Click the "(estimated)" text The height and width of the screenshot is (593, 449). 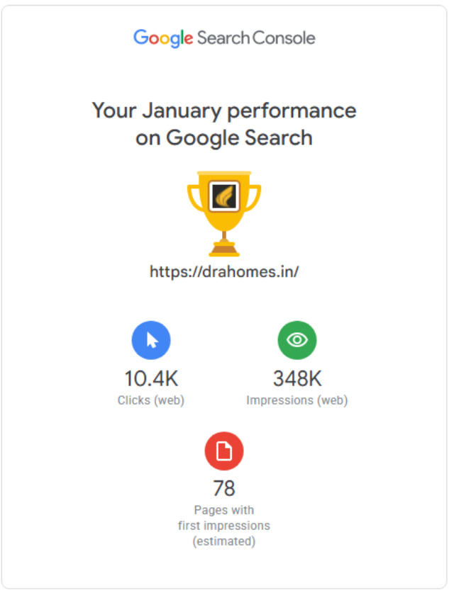[224, 541]
